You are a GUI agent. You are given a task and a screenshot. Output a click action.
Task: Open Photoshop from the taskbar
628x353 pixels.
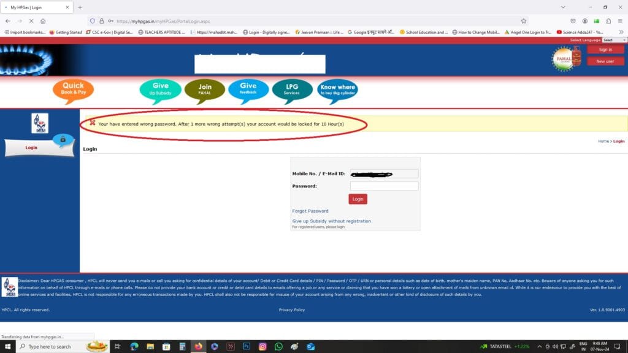(247, 347)
